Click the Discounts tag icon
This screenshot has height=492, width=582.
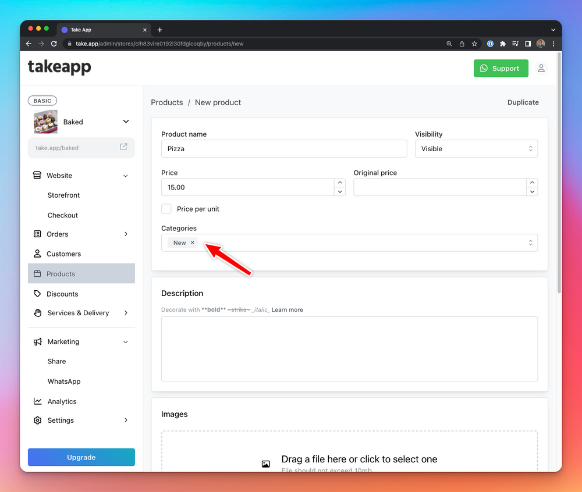coord(37,294)
